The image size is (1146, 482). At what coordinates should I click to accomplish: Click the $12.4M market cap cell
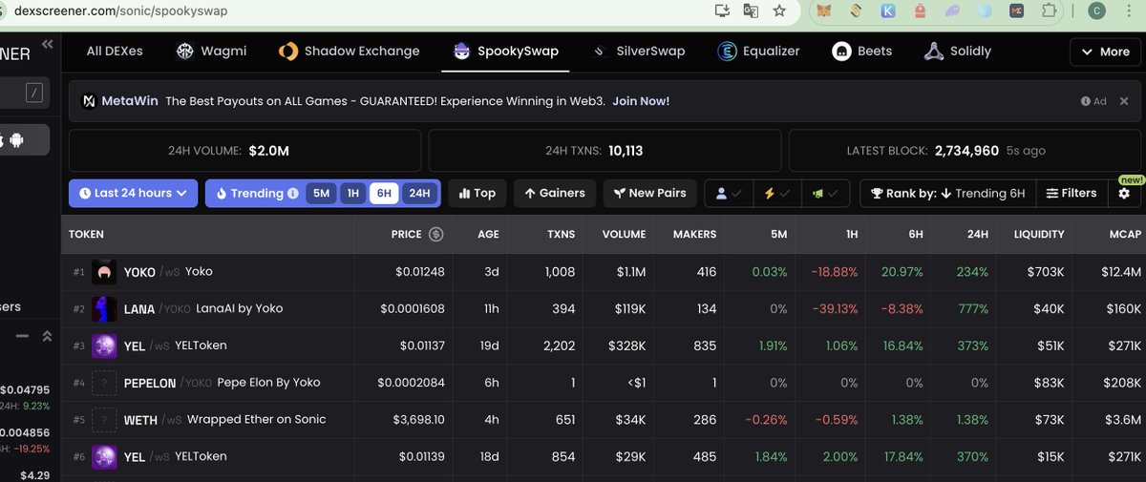(1121, 272)
